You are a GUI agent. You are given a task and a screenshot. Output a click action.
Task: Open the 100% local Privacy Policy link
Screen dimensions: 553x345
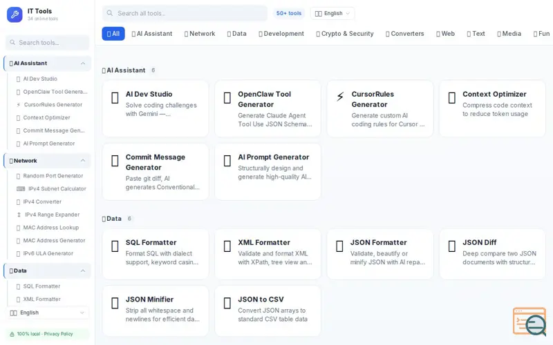48,334
